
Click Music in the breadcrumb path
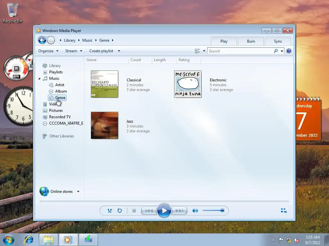click(x=87, y=40)
